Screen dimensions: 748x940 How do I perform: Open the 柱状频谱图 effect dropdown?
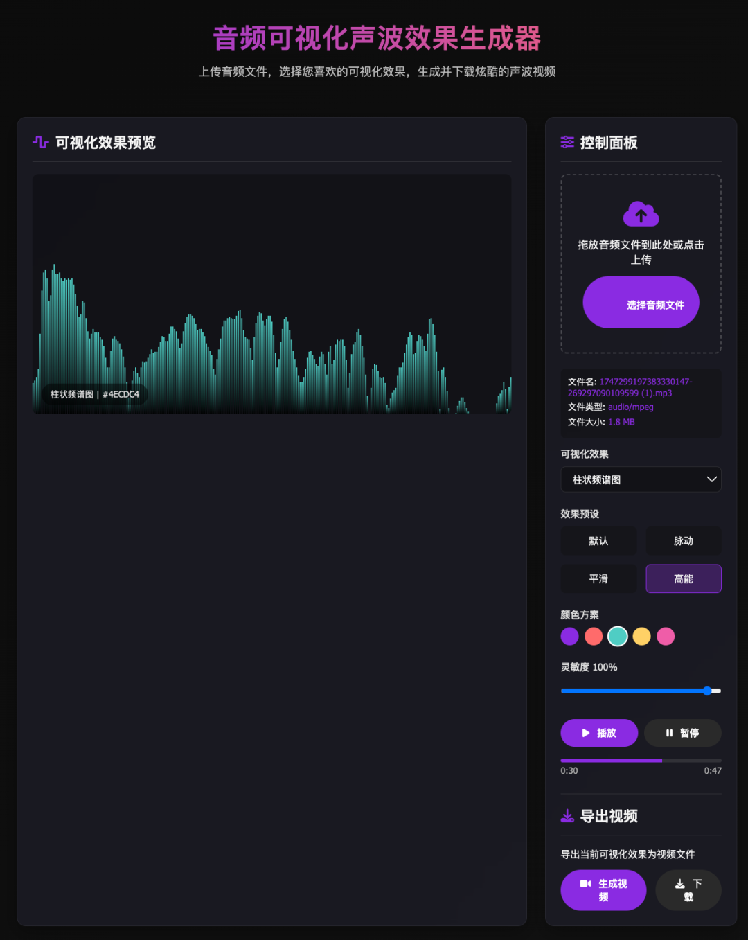point(641,479)
